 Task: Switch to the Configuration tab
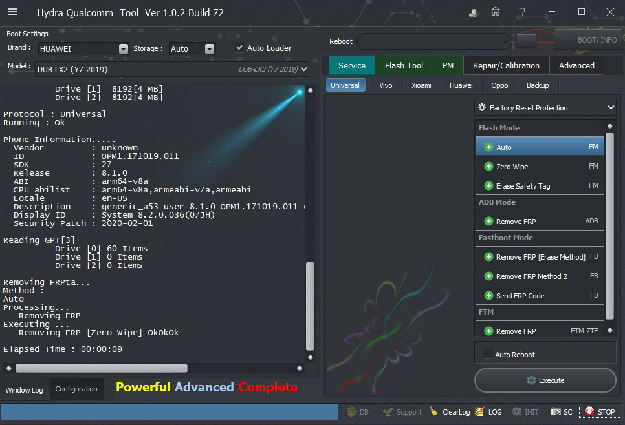point(76,389)
